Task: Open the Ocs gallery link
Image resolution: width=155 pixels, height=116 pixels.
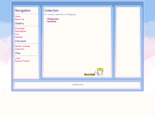Action: 17,34
